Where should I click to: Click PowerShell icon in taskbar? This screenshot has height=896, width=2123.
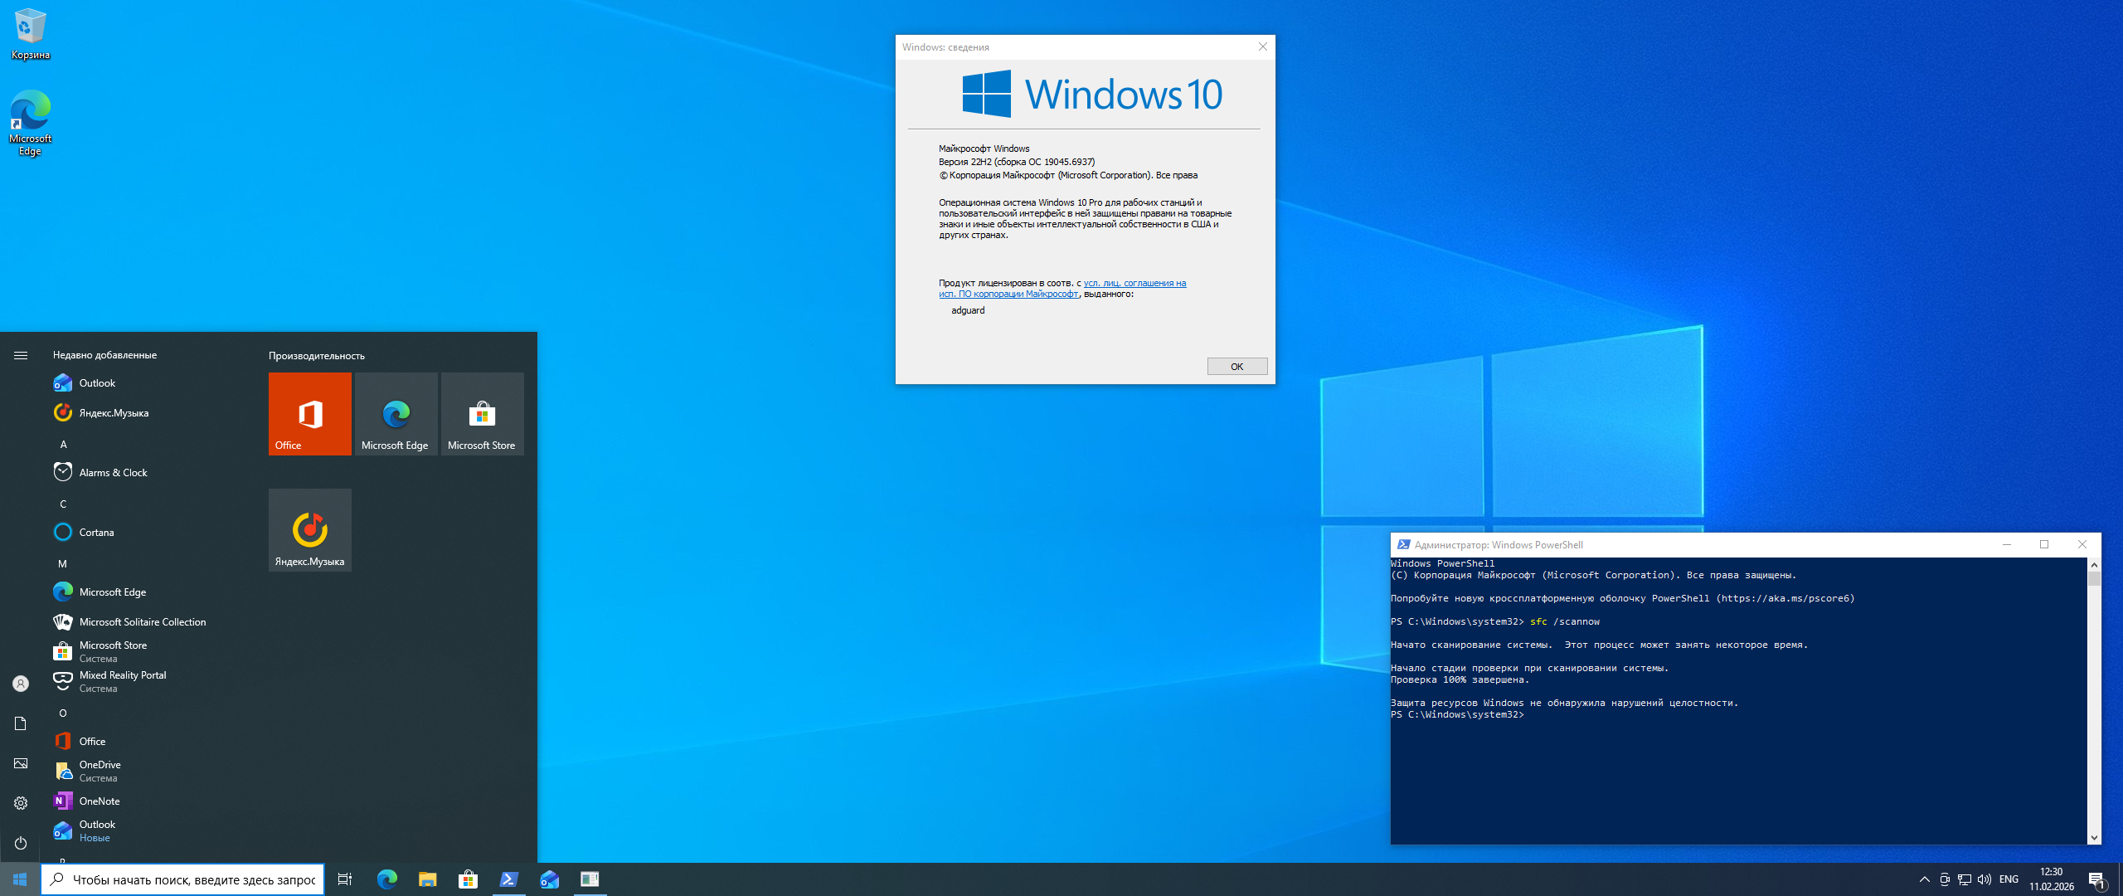pos(509,879)
